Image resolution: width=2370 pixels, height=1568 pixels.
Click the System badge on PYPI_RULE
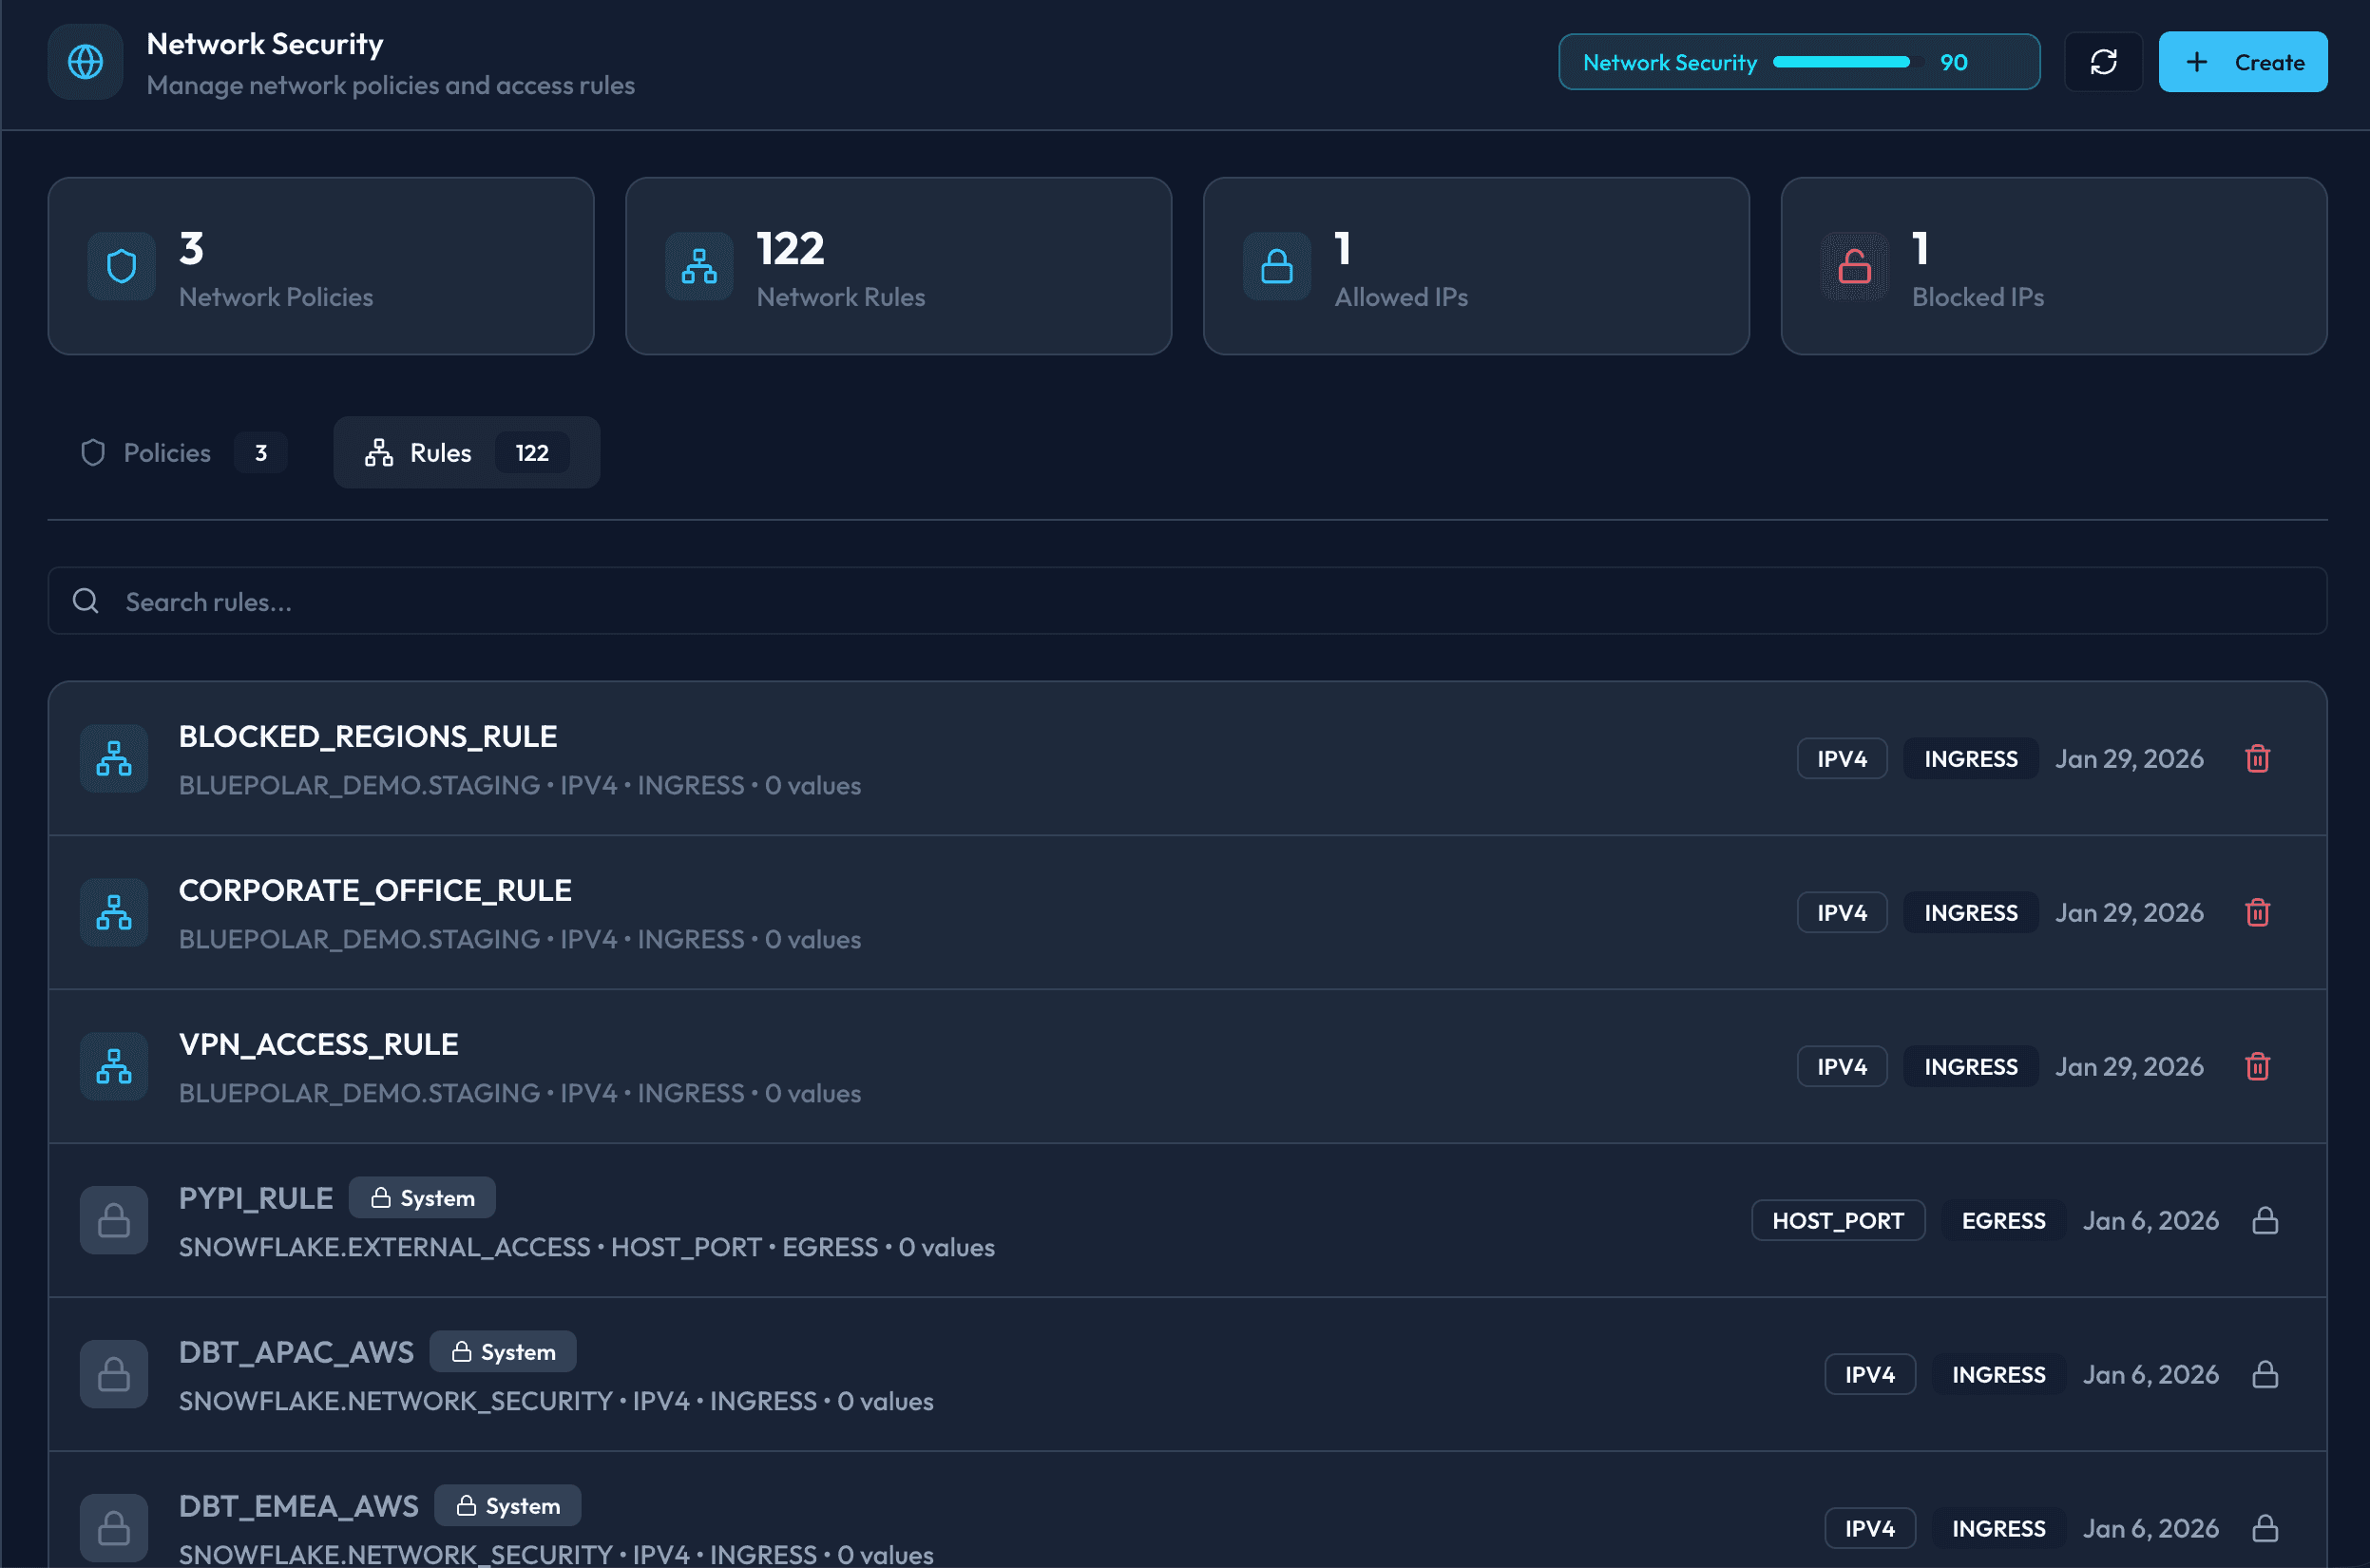tap(422, 1198)
